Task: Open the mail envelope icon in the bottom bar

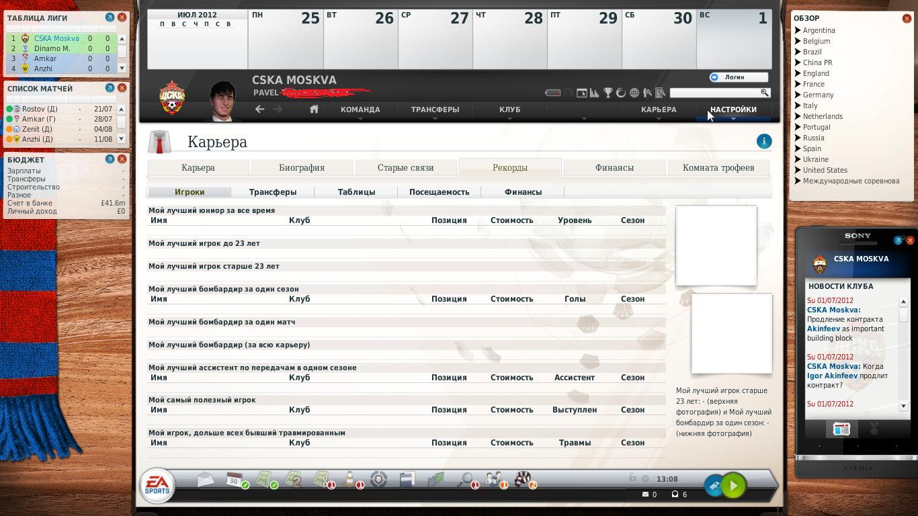Action: click(x=206, y=479)
